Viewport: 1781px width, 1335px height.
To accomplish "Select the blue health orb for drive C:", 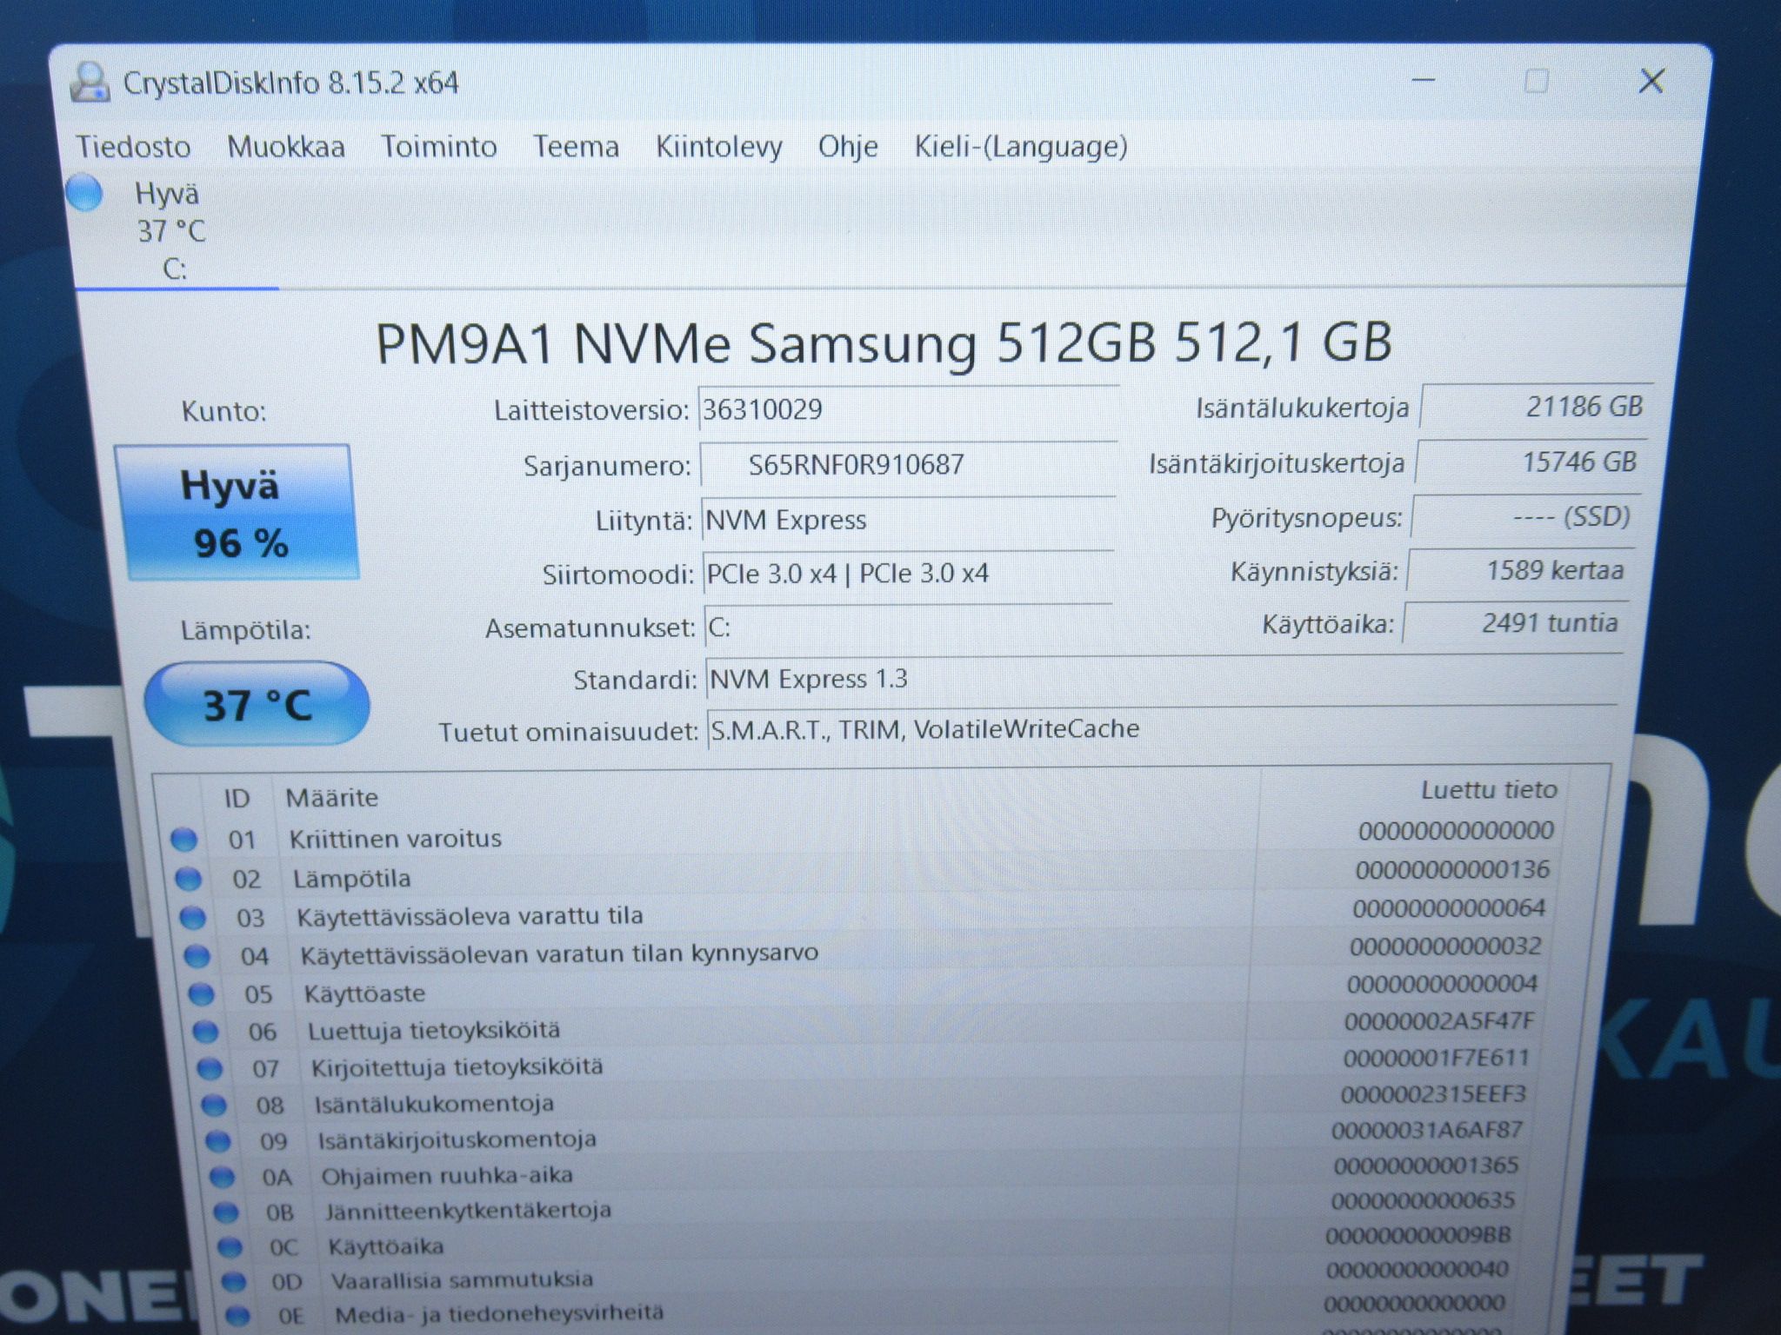I will (85, 193).
